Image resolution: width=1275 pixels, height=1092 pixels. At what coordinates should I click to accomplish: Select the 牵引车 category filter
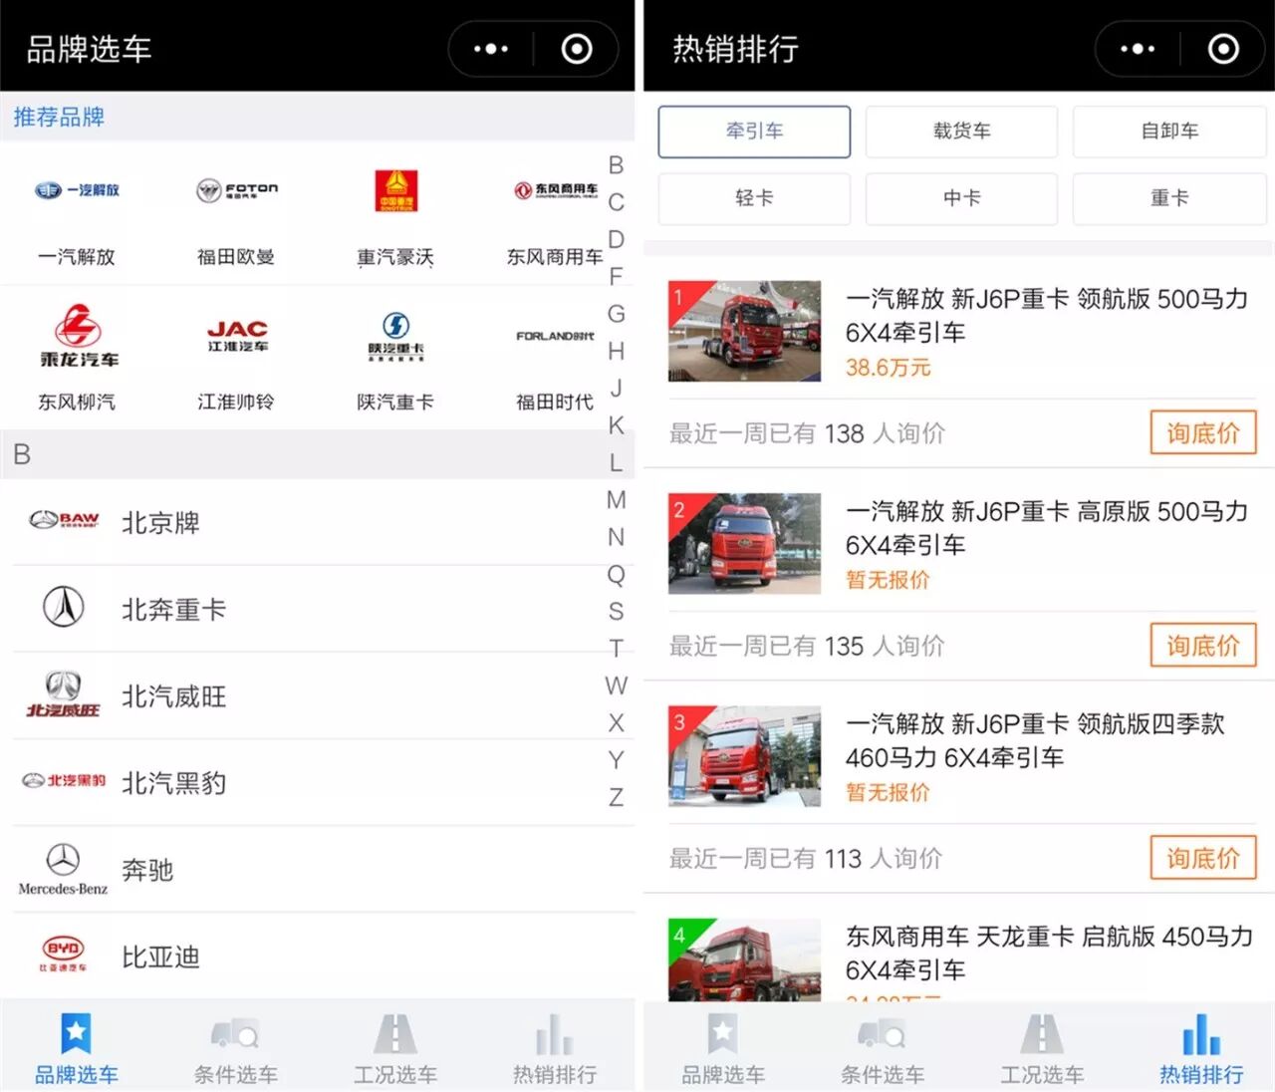point(754,132)
